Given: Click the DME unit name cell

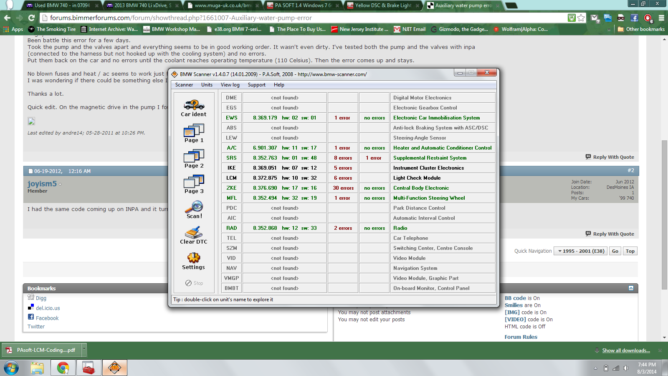Looking at the screenshot, I should tap(231, 98).
